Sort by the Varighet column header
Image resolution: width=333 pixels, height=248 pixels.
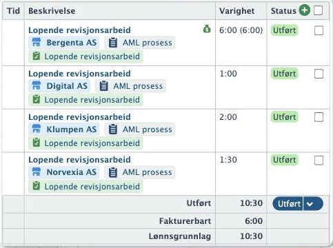pyautogui.click(x=236, y=11)
